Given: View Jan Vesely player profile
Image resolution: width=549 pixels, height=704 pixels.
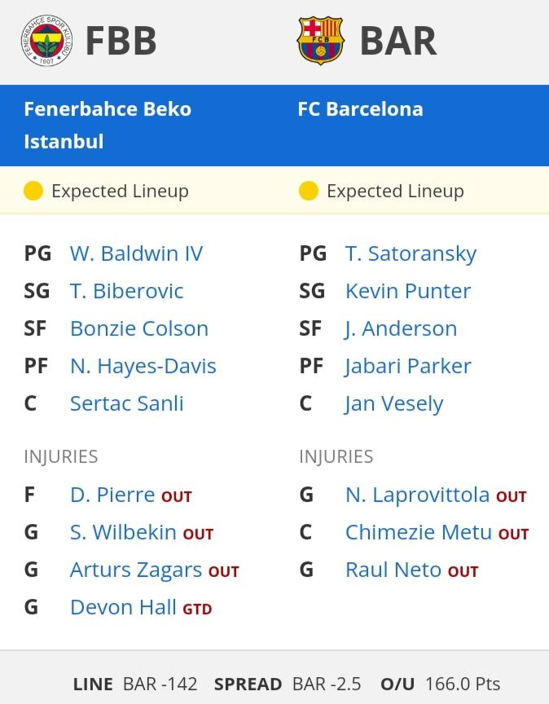Looking at the screenshot, I should 394,403.
